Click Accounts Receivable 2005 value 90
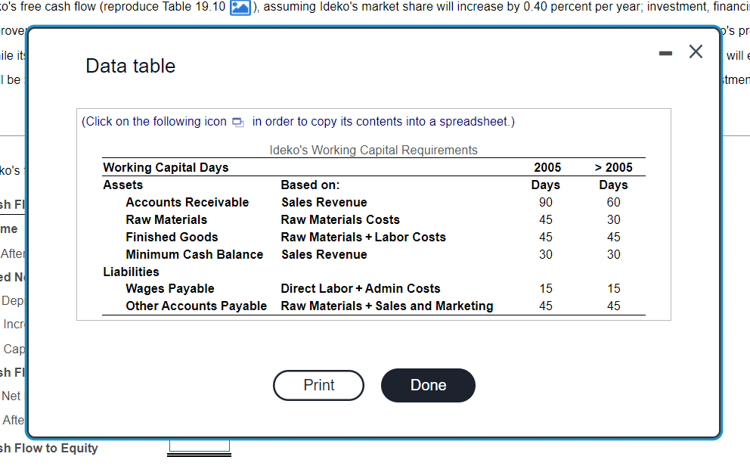This screenshot has height=466, width=750. [546, 203]
